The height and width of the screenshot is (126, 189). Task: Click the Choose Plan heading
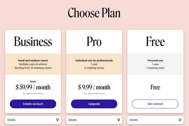[94, 13]
